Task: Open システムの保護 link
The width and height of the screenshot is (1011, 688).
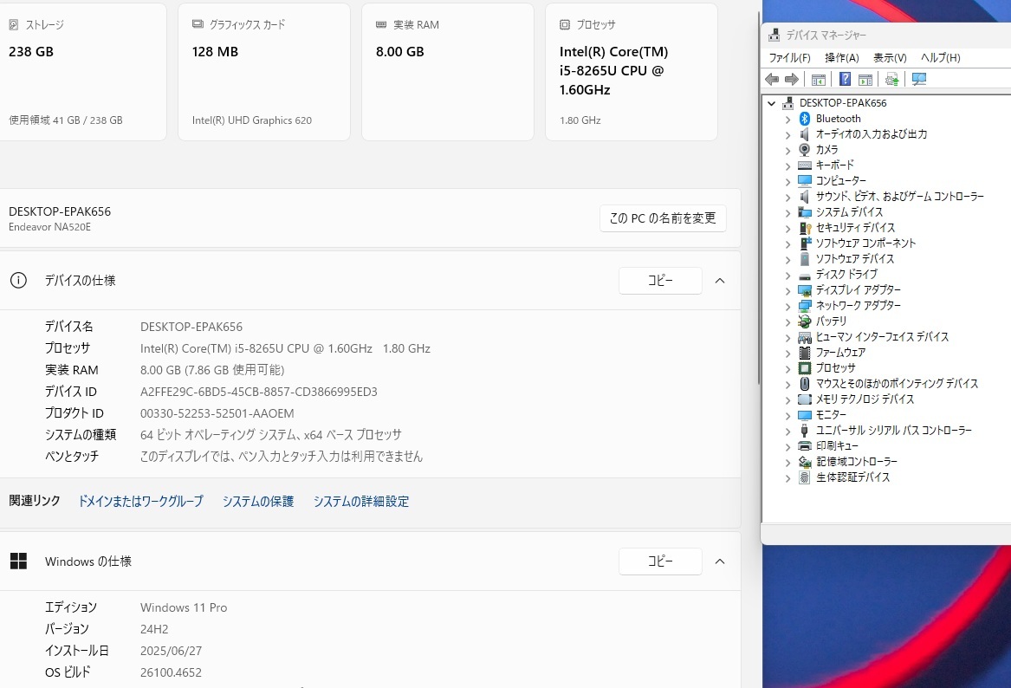Action: (x=258, y=501)
